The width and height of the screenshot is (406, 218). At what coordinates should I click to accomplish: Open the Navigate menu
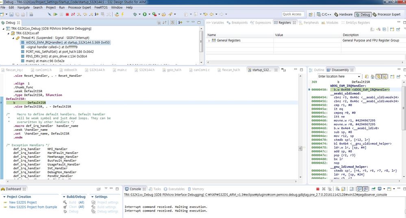point(24,7)
